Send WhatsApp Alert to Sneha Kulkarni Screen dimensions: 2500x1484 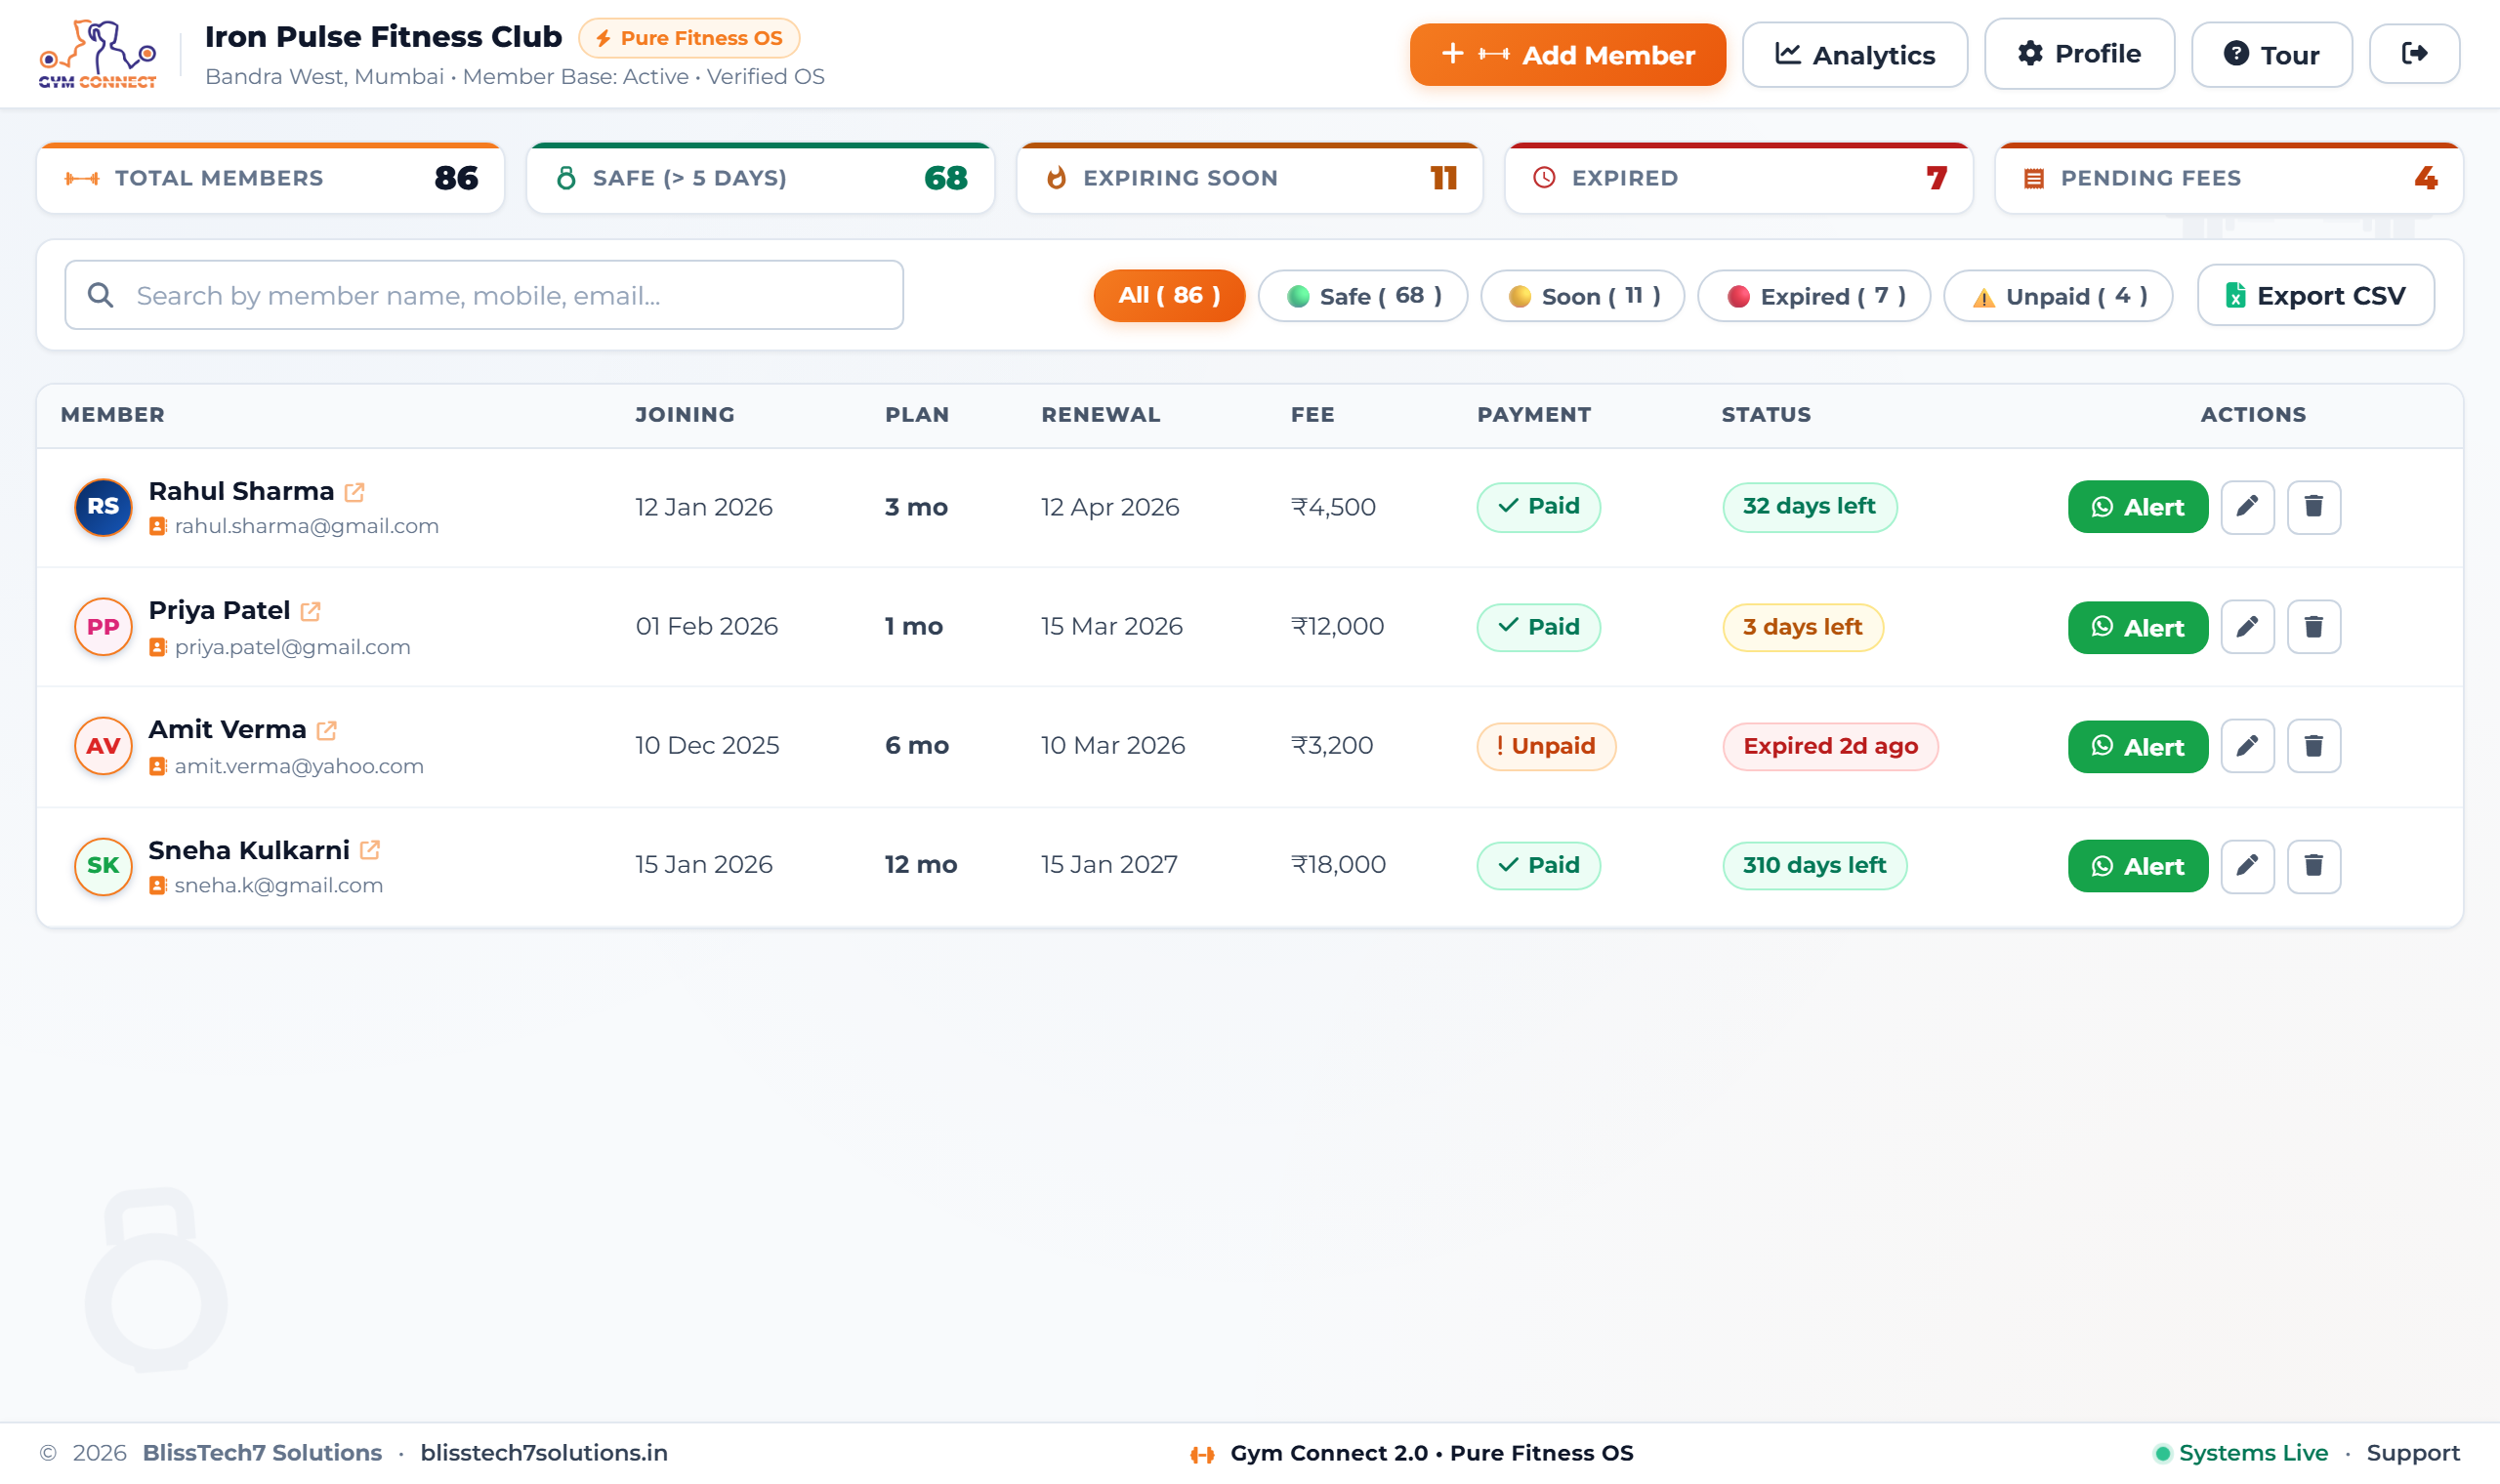click(x=2138, y=866)
